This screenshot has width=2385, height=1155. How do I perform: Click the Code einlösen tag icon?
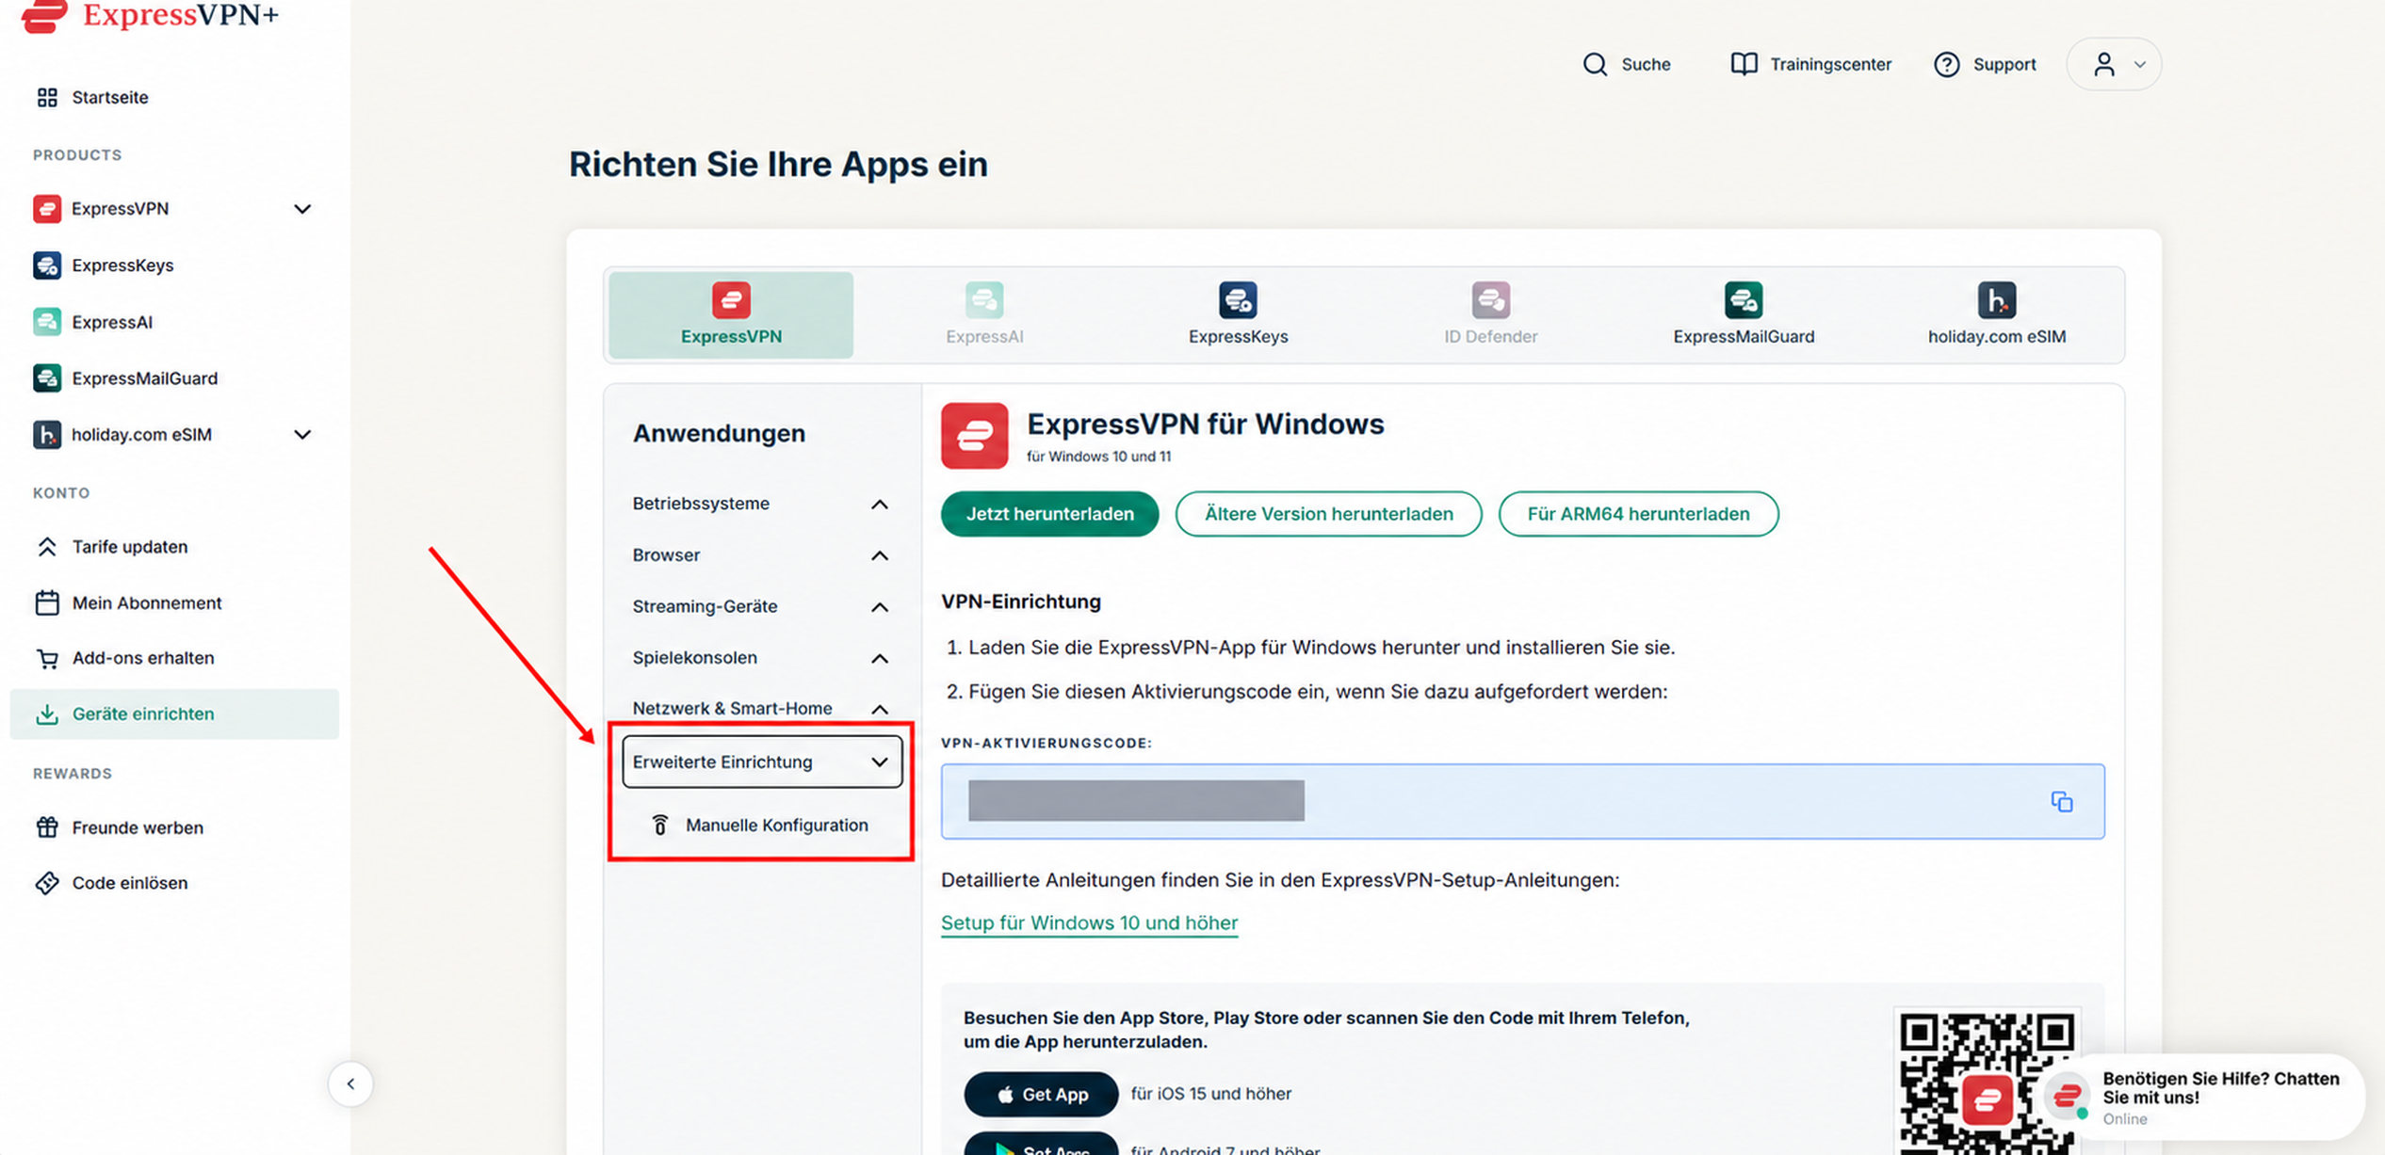(47, 883)
